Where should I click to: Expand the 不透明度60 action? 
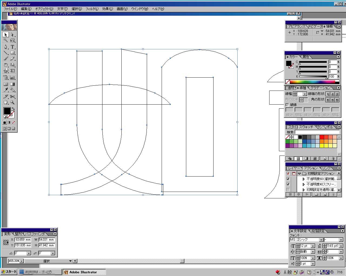point(304,179)
